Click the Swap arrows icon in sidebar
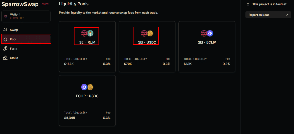The image size is (294, 134). point(5,30)
